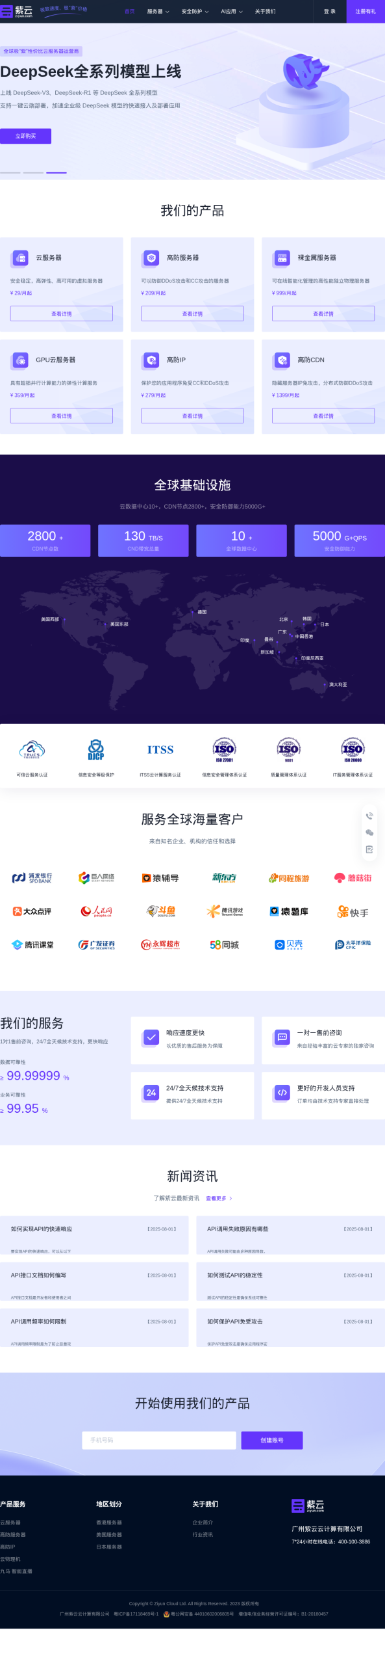Click the 云服务器 product icon
385x1665 pixels.
[21, 258]
